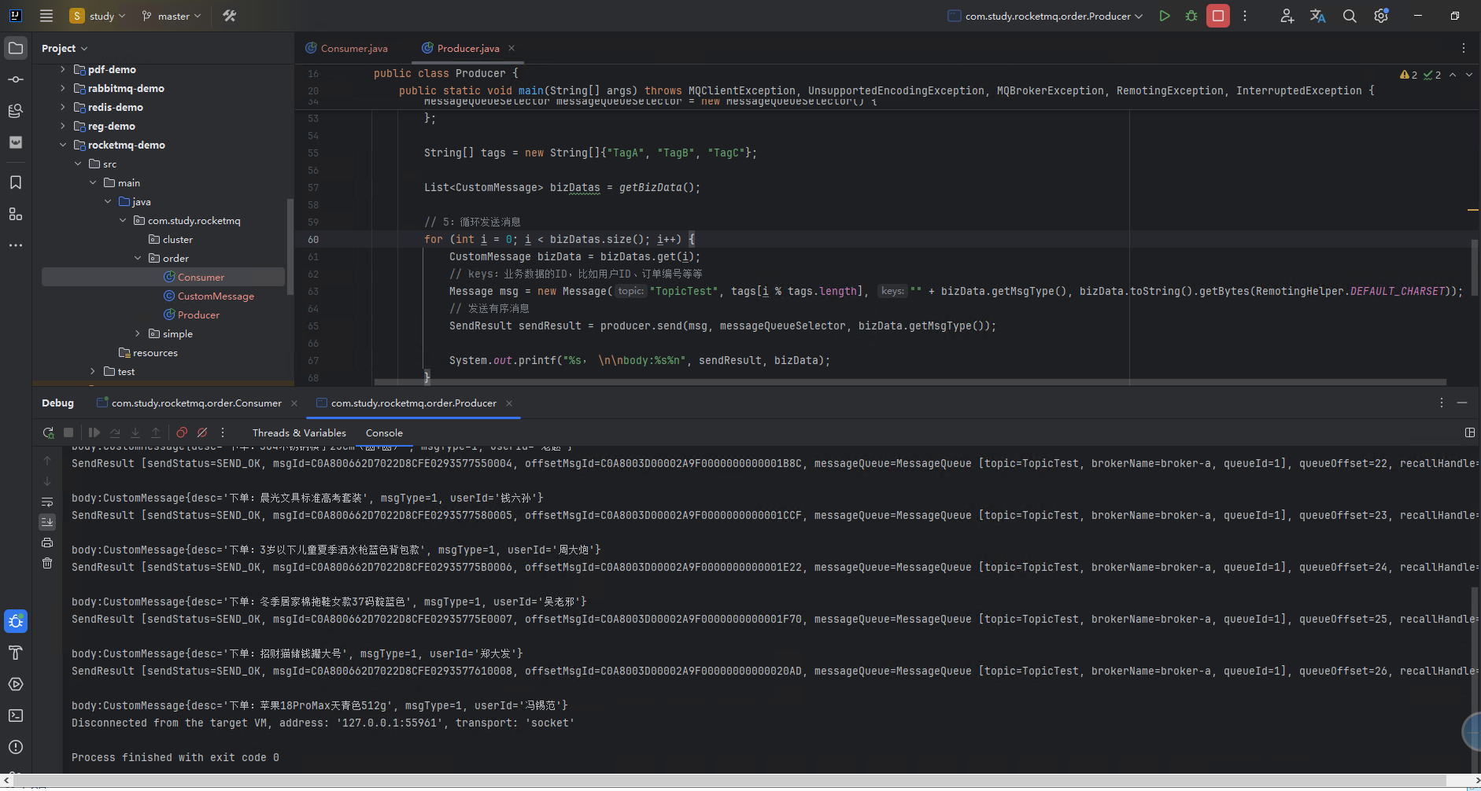Run com.study.rocketmq.order.Producer with play icon
This screenshot has width=1481, height=791.
(1165, 16)
